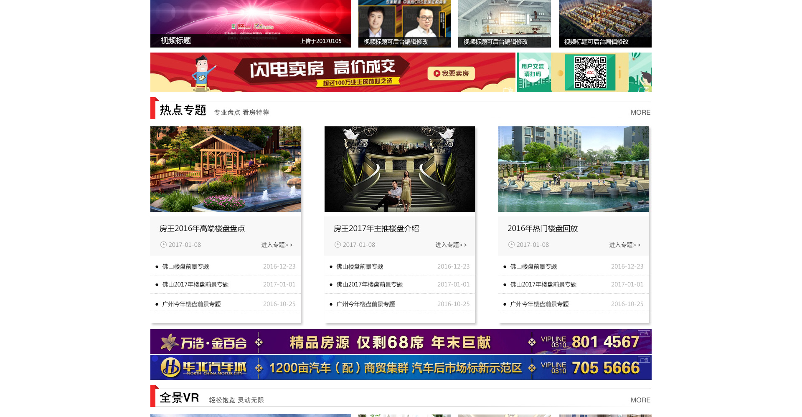
Task: Play the large video titled 视频标题
Action: tap(251, 21)
